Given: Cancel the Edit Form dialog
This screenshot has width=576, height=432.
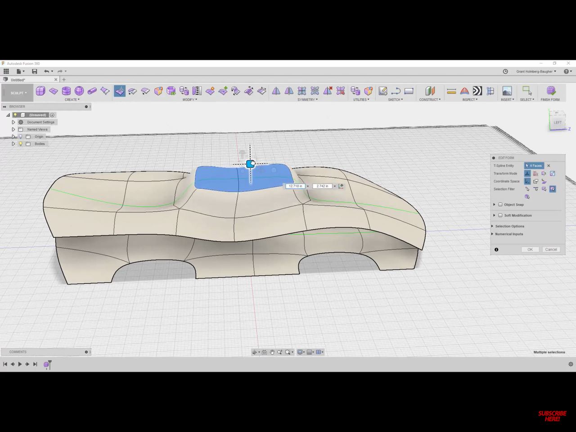Looking at the screenshot, I should tap(551, 249).
